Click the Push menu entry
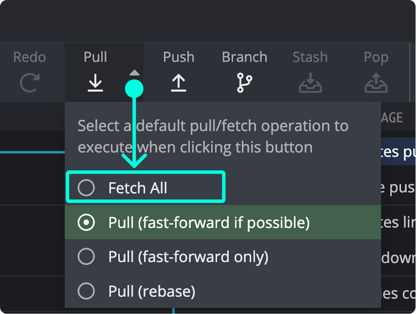This screenshot has width=416, height=314. tap(178, 57)
